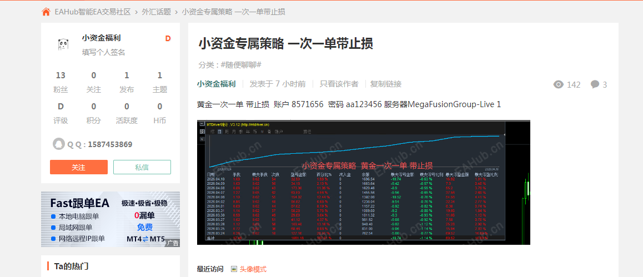Click the 发表于 7 小时前 timestamp
The height and width of the screenshot is (277, 643).
278,84
